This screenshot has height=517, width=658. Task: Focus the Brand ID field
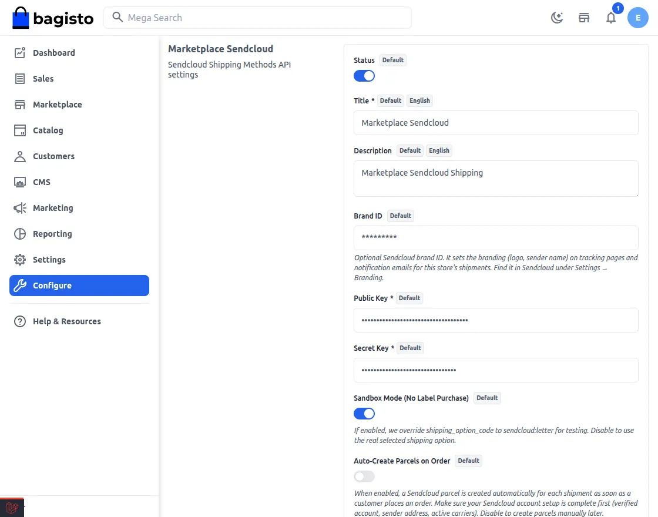(x=496, y=238)
